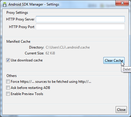Click the HTTP Proxy Server input field
This screenshot has width=131, height=117.
click(80, 19)
